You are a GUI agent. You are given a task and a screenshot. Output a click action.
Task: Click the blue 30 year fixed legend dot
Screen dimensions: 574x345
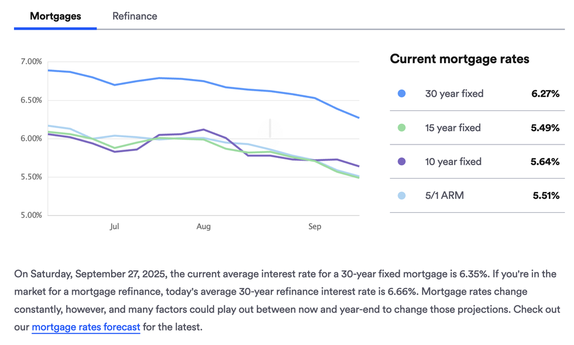(x=401, y=94)
